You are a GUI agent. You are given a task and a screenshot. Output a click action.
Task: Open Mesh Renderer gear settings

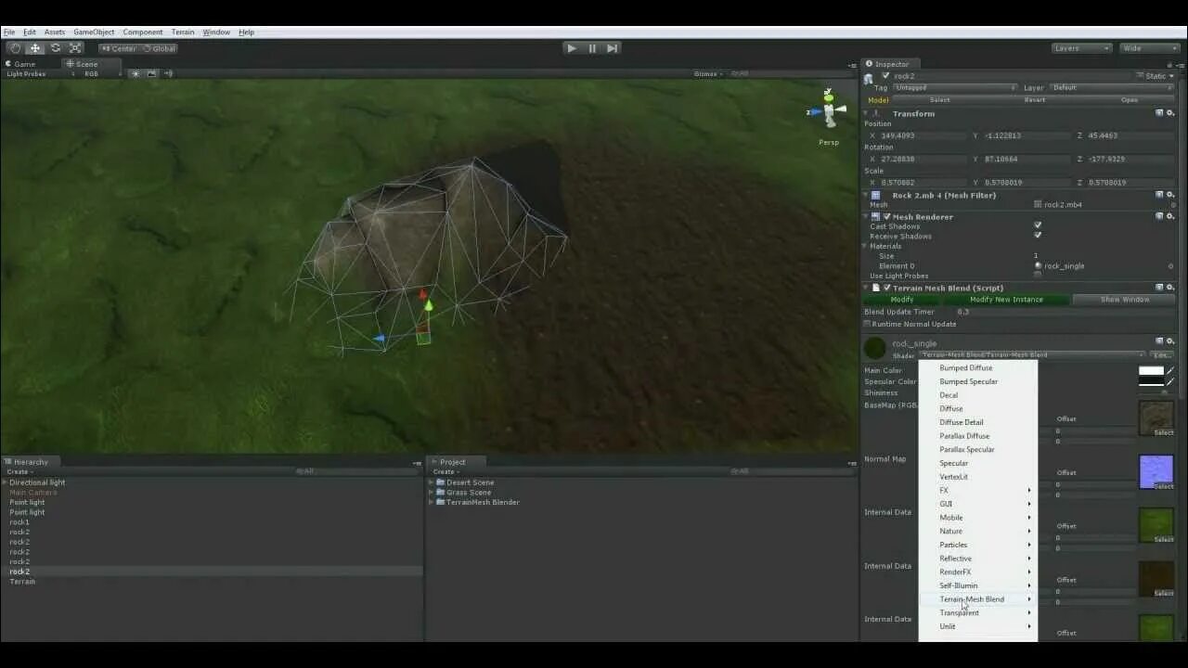[1170, 216]
